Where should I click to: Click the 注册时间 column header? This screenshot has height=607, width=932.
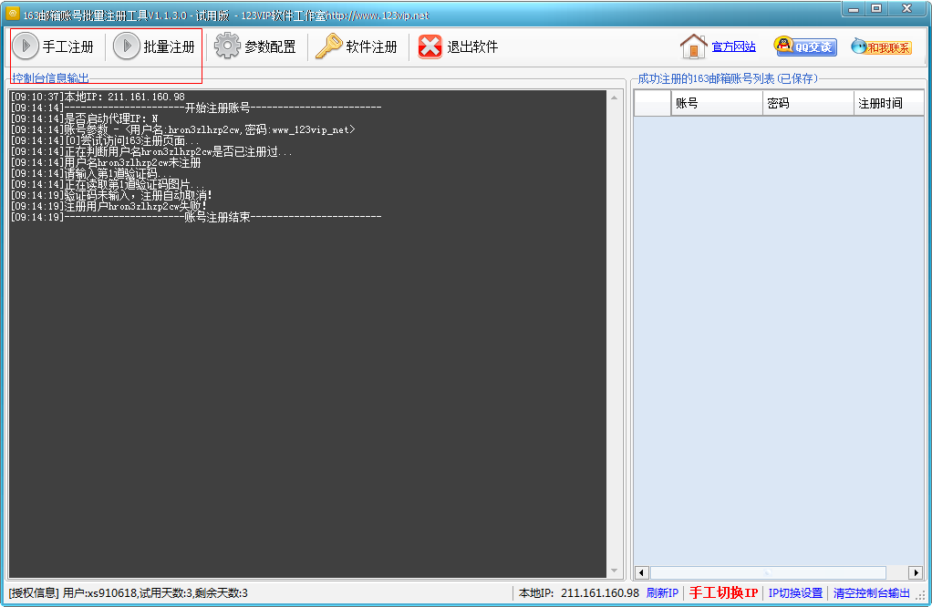(889, 103)
